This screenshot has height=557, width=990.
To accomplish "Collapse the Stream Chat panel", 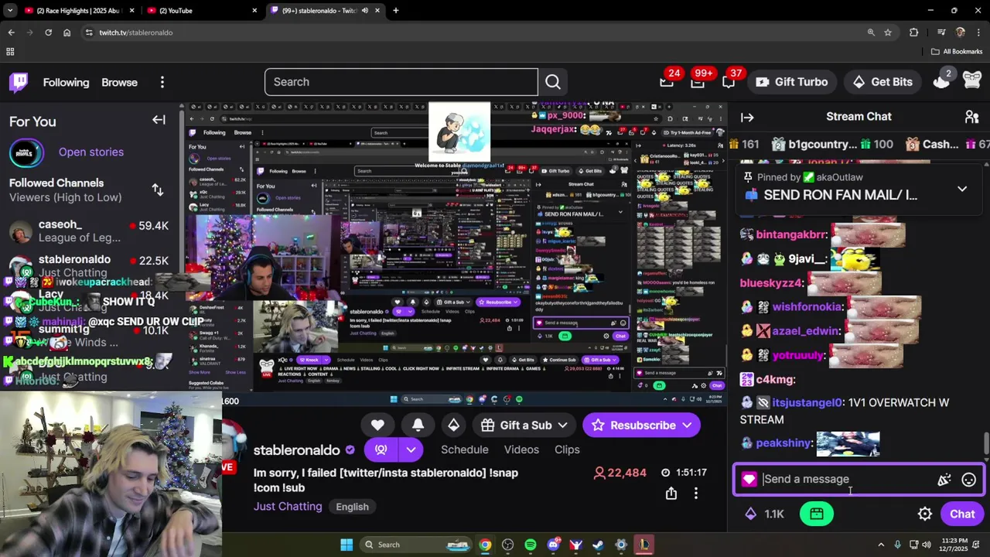I will coord(747,117).
